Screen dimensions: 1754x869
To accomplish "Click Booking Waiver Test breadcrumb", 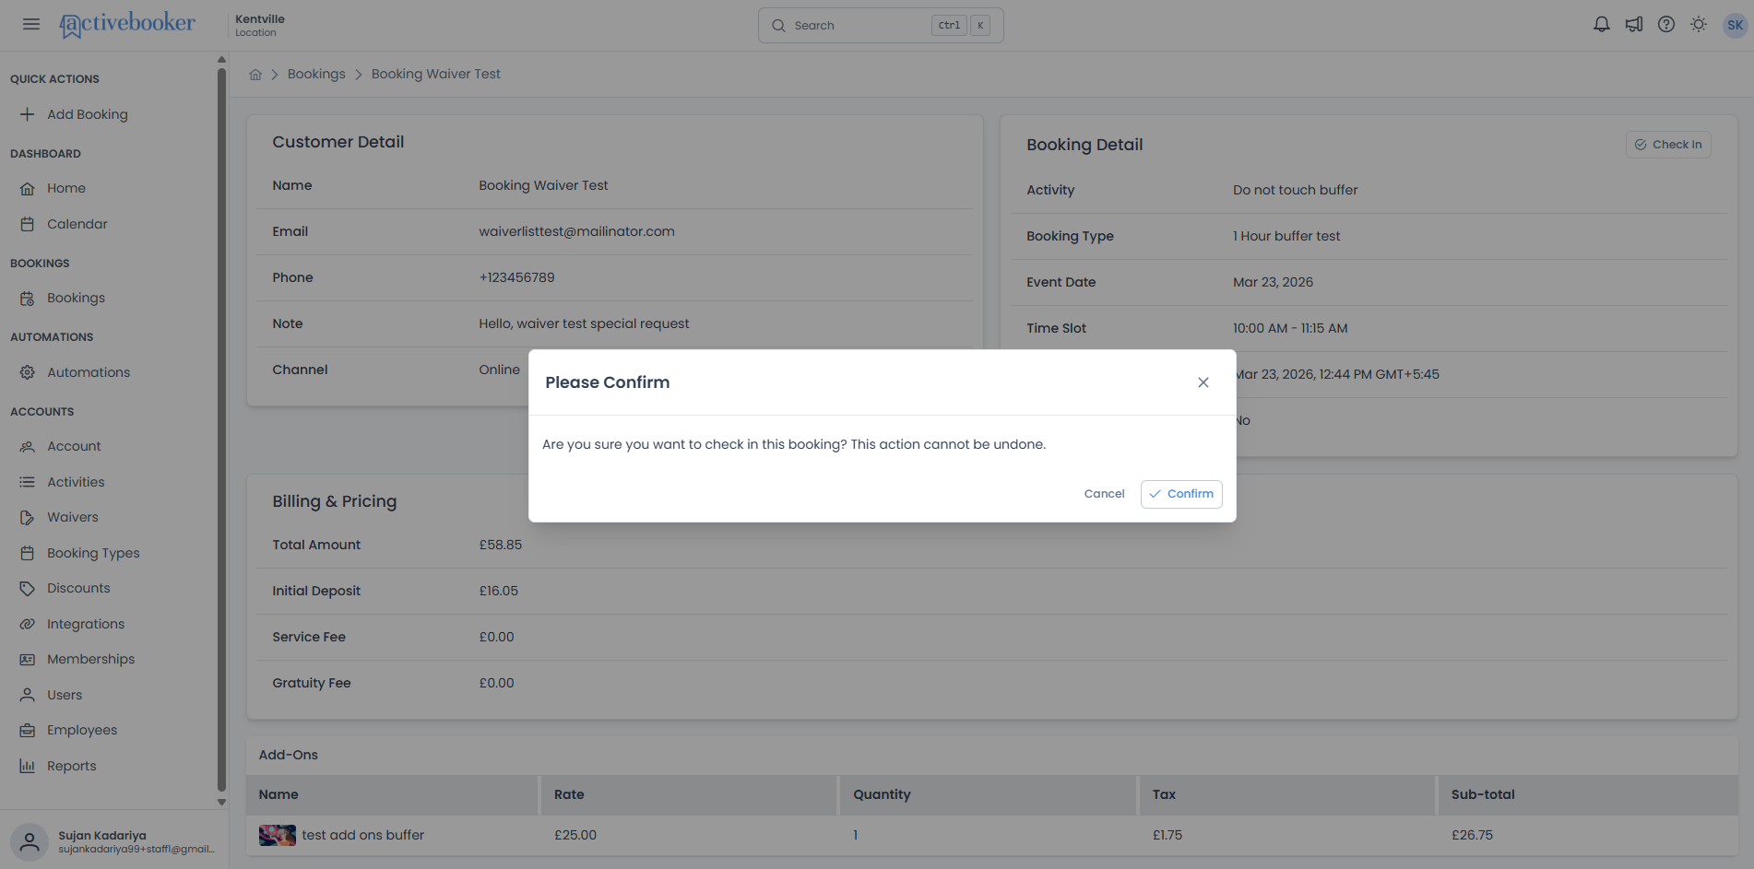I will click(x=436, y=74).
